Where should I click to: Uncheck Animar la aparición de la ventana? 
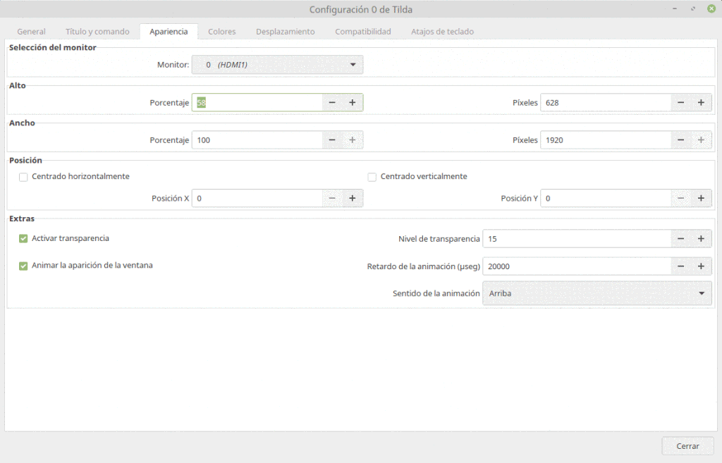point(23,266)
